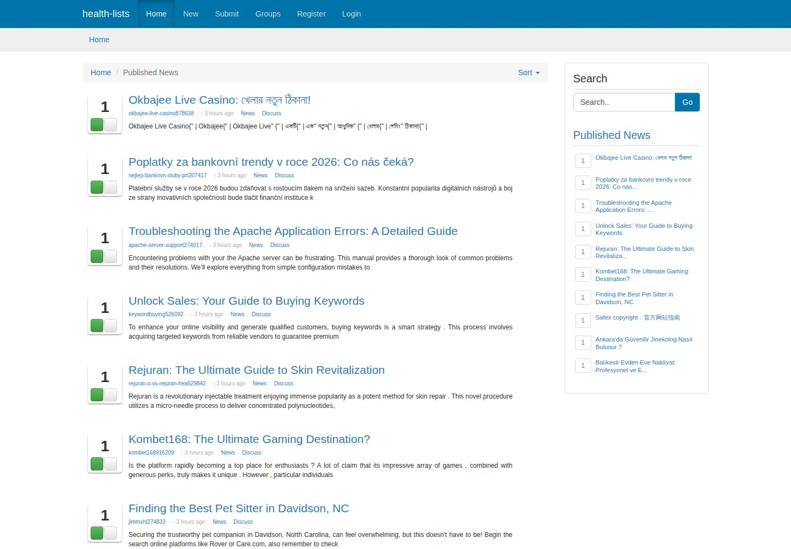Image resolution: width=791 pixels, height=549 pixels.
Task: Upvote the Unlock Sales post
Action: 97,326
